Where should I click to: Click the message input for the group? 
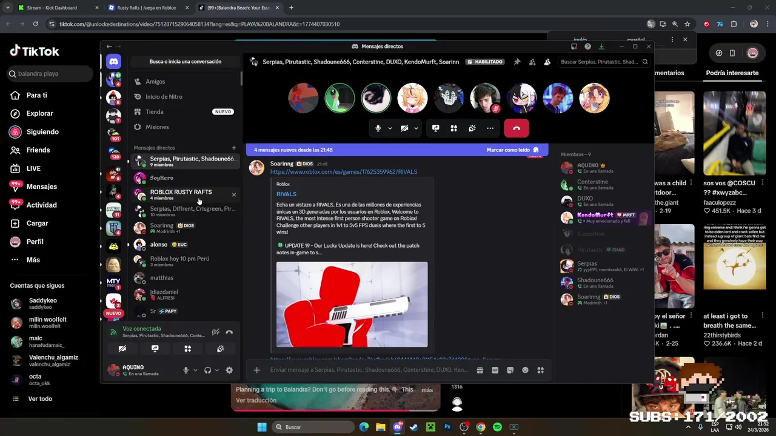click(369, 370)
